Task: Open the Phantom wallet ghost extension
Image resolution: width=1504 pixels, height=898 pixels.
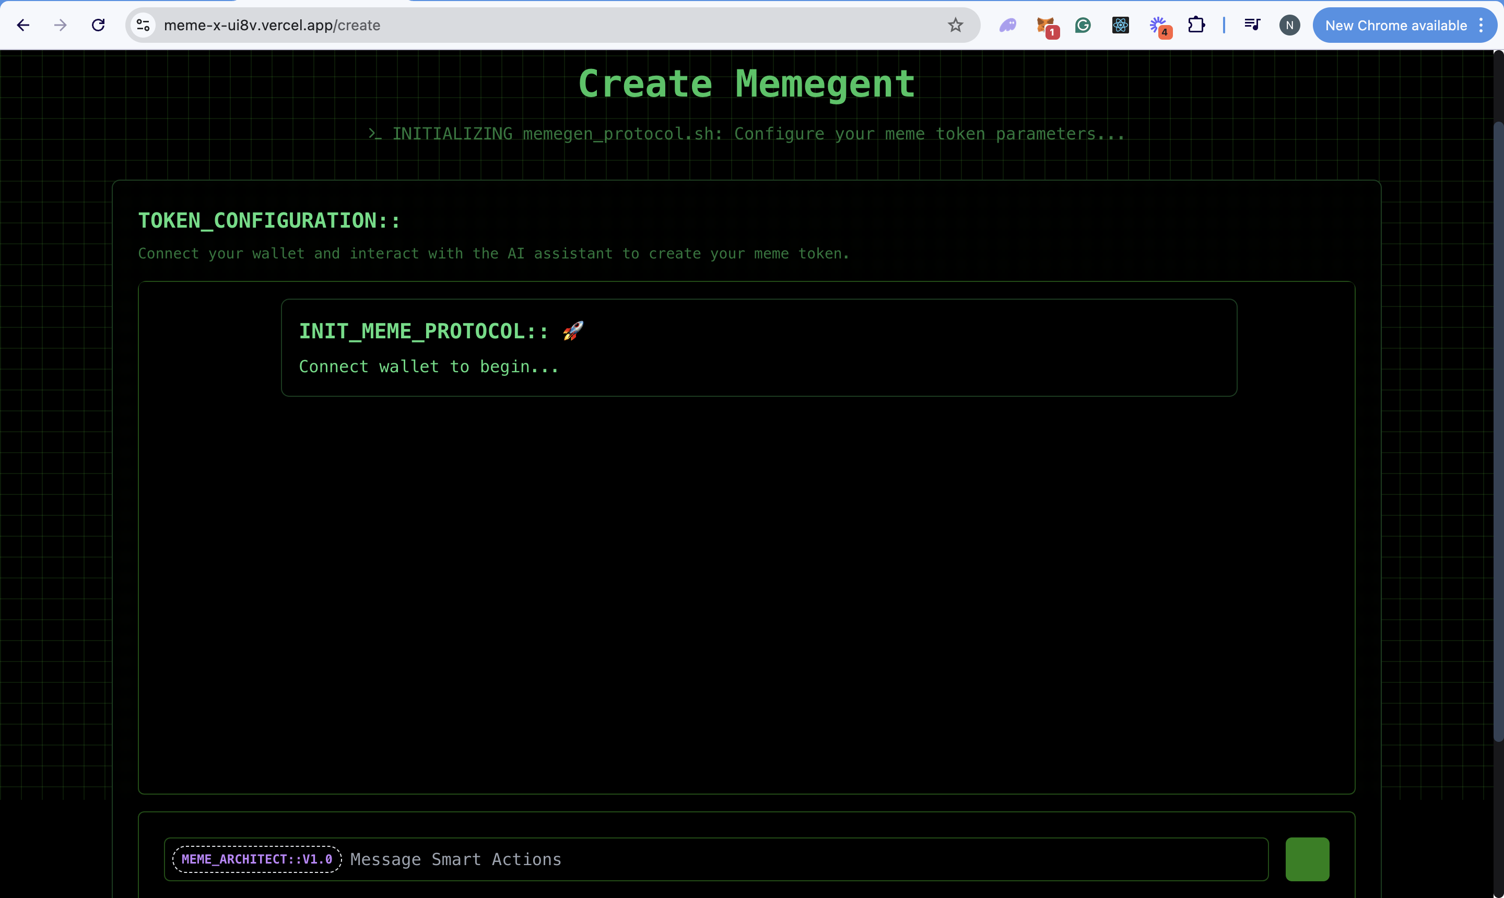Action: click(x=1008, y=26)
